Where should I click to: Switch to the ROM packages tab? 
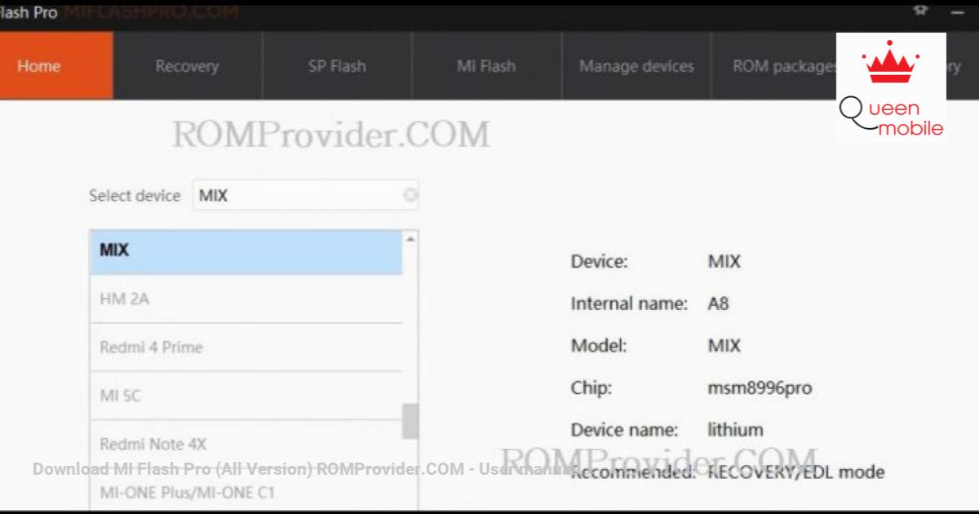[x=775, y=66]
